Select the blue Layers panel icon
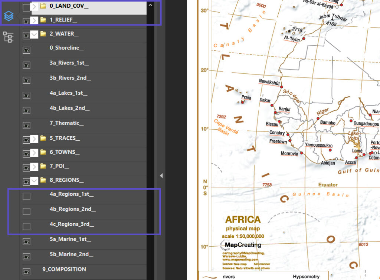Image resolution: width=380 pixels, height=280 pixels. [x=9, y=16]
